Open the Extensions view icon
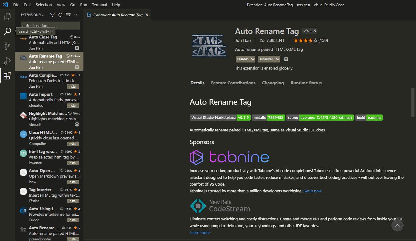The width and height of the screenshot is (416, 241). click(x=7, y=76)
